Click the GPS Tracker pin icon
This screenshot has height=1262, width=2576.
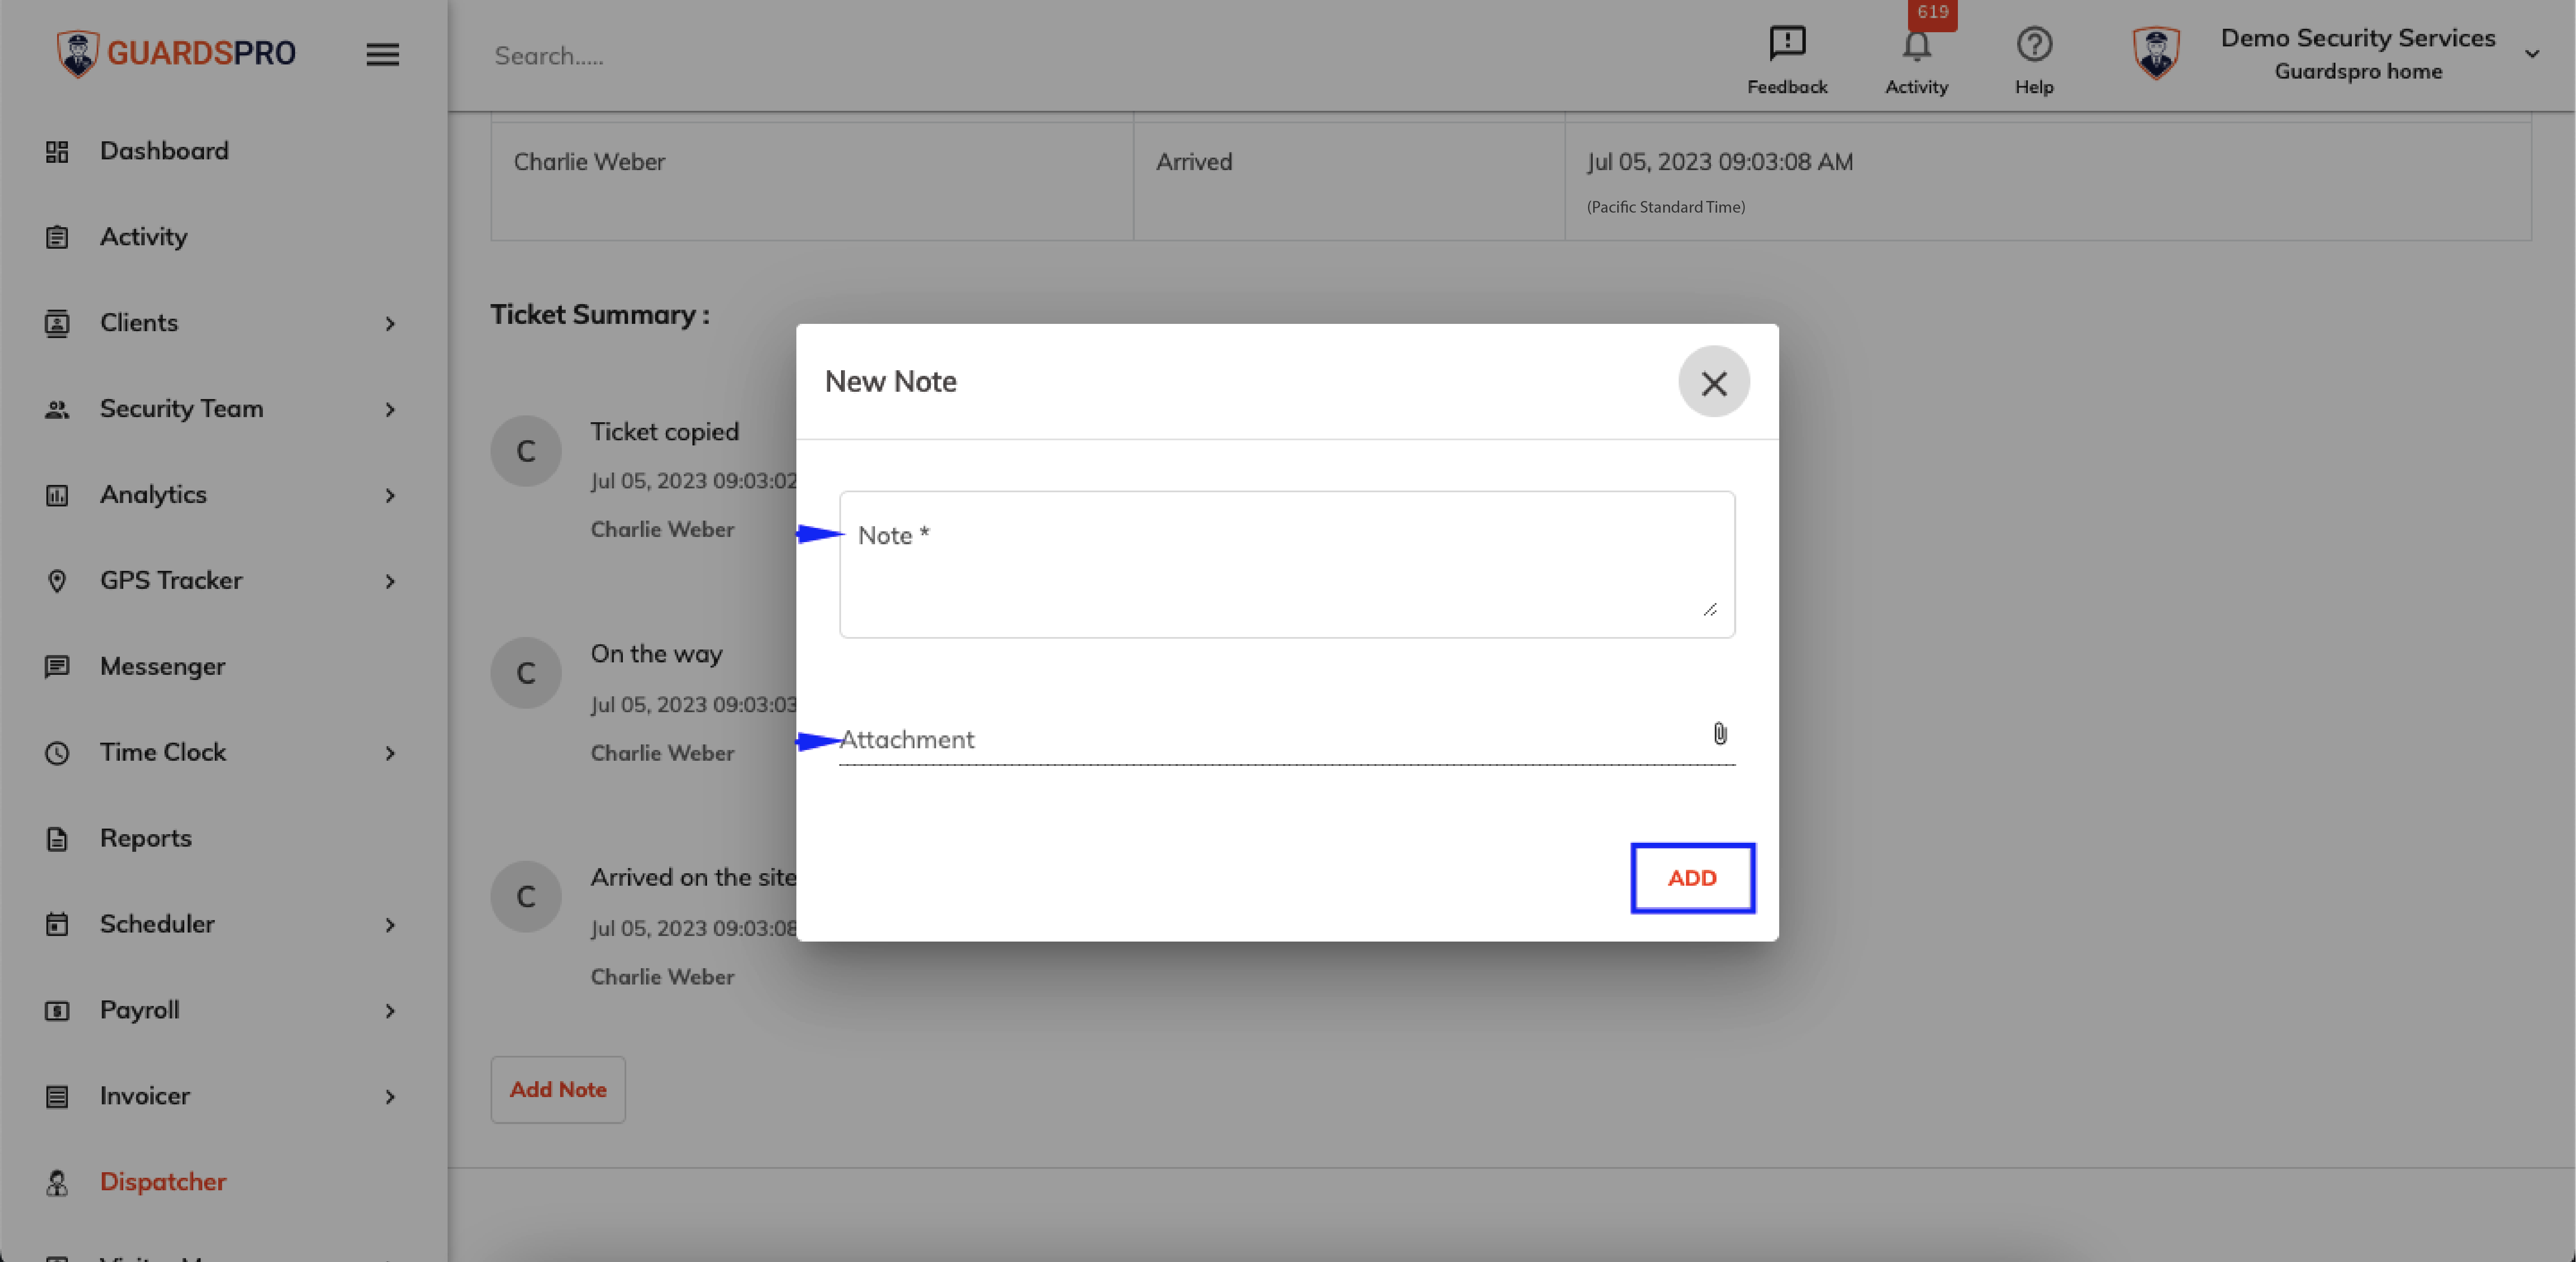coord(57,581)
